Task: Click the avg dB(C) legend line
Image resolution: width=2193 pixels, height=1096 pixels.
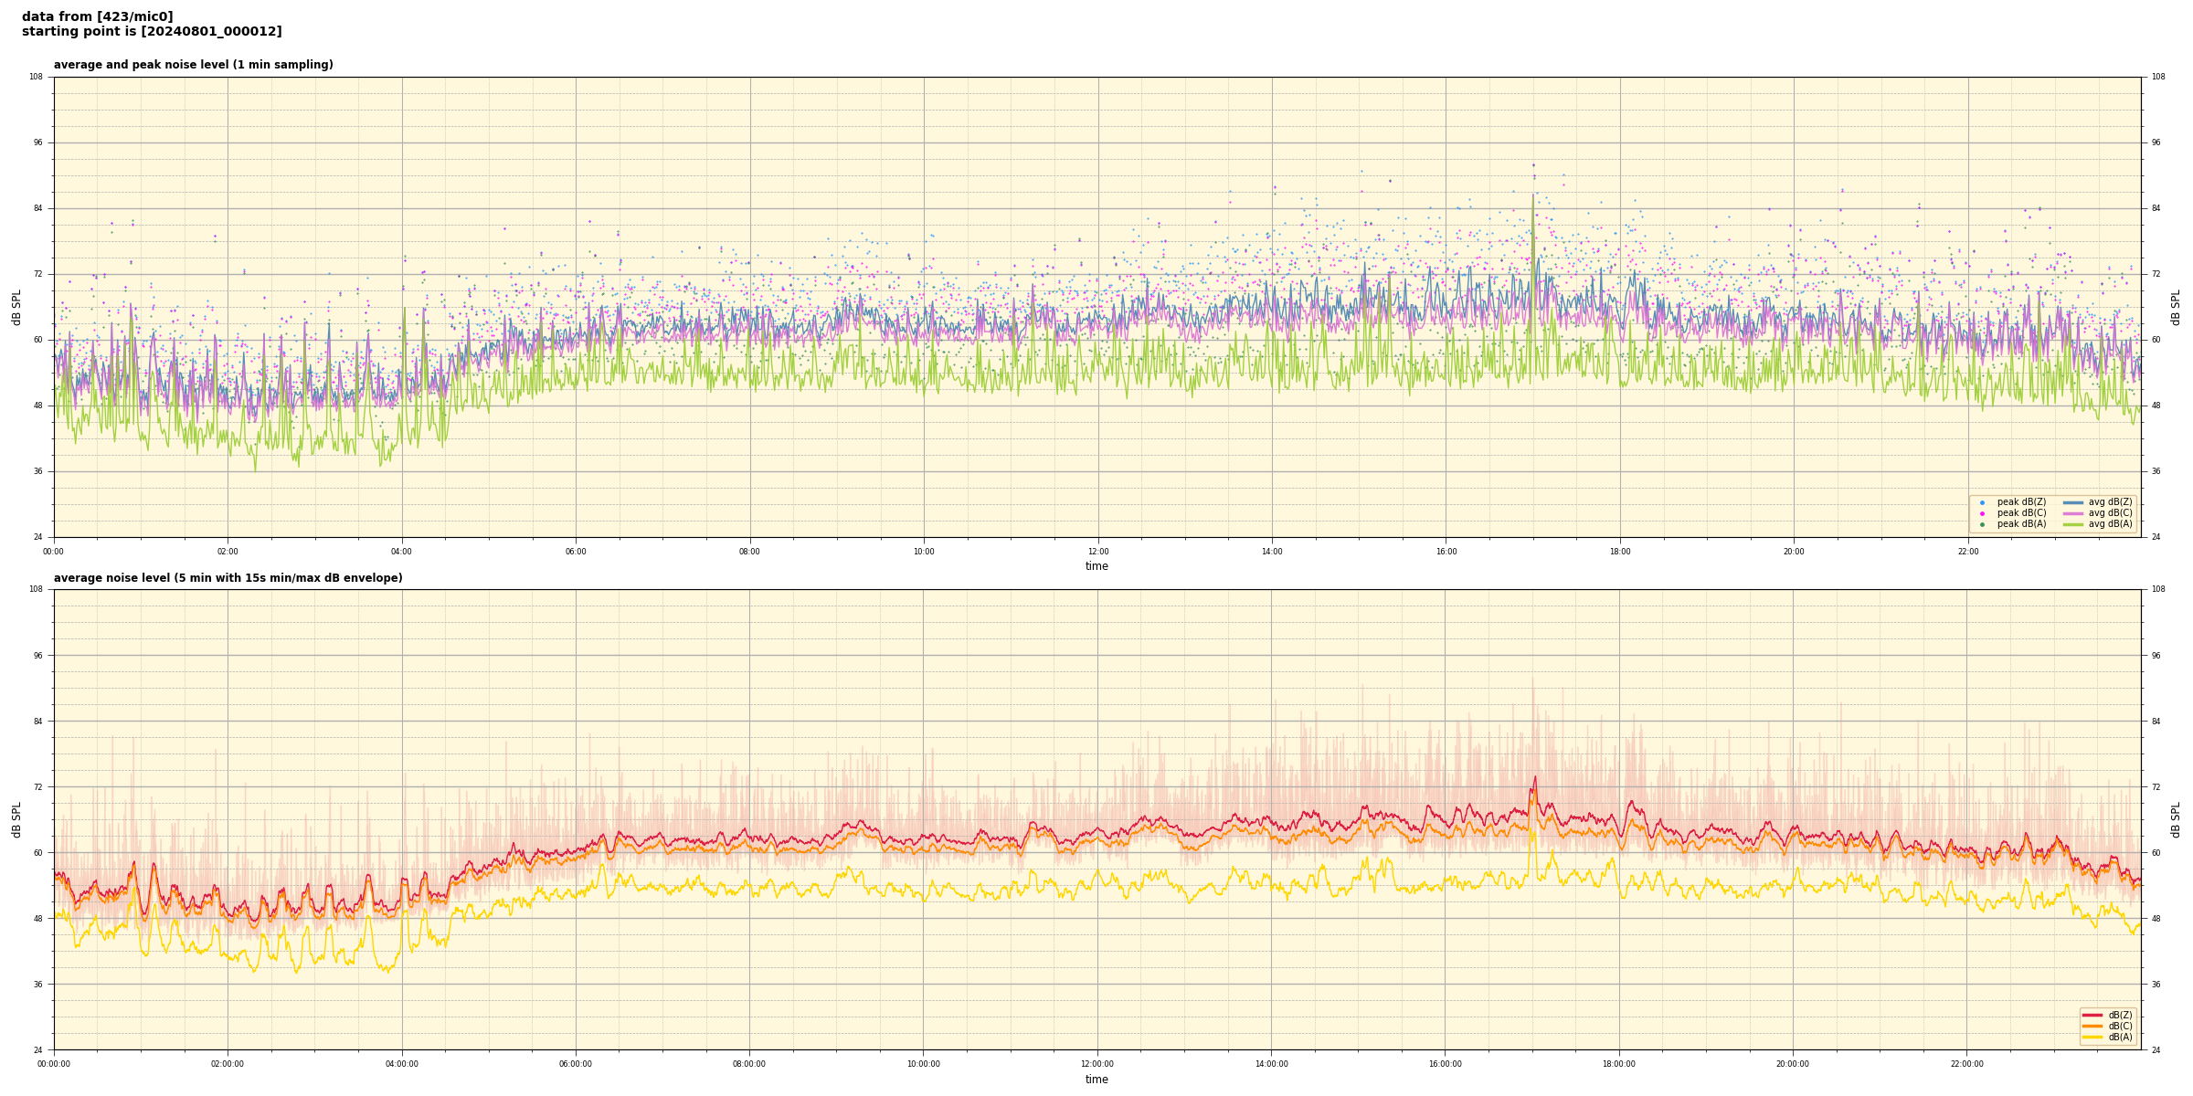Action: point(2073,513)
